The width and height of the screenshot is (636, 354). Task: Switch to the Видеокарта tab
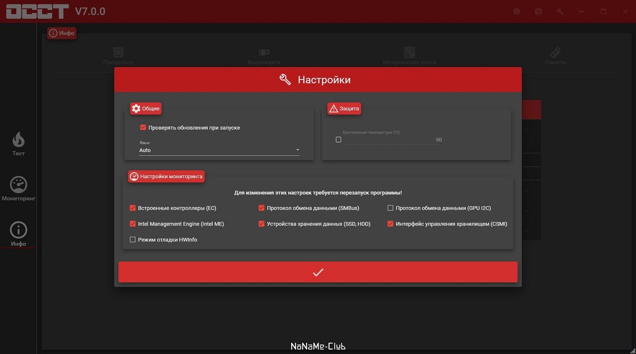pos(264,56)
